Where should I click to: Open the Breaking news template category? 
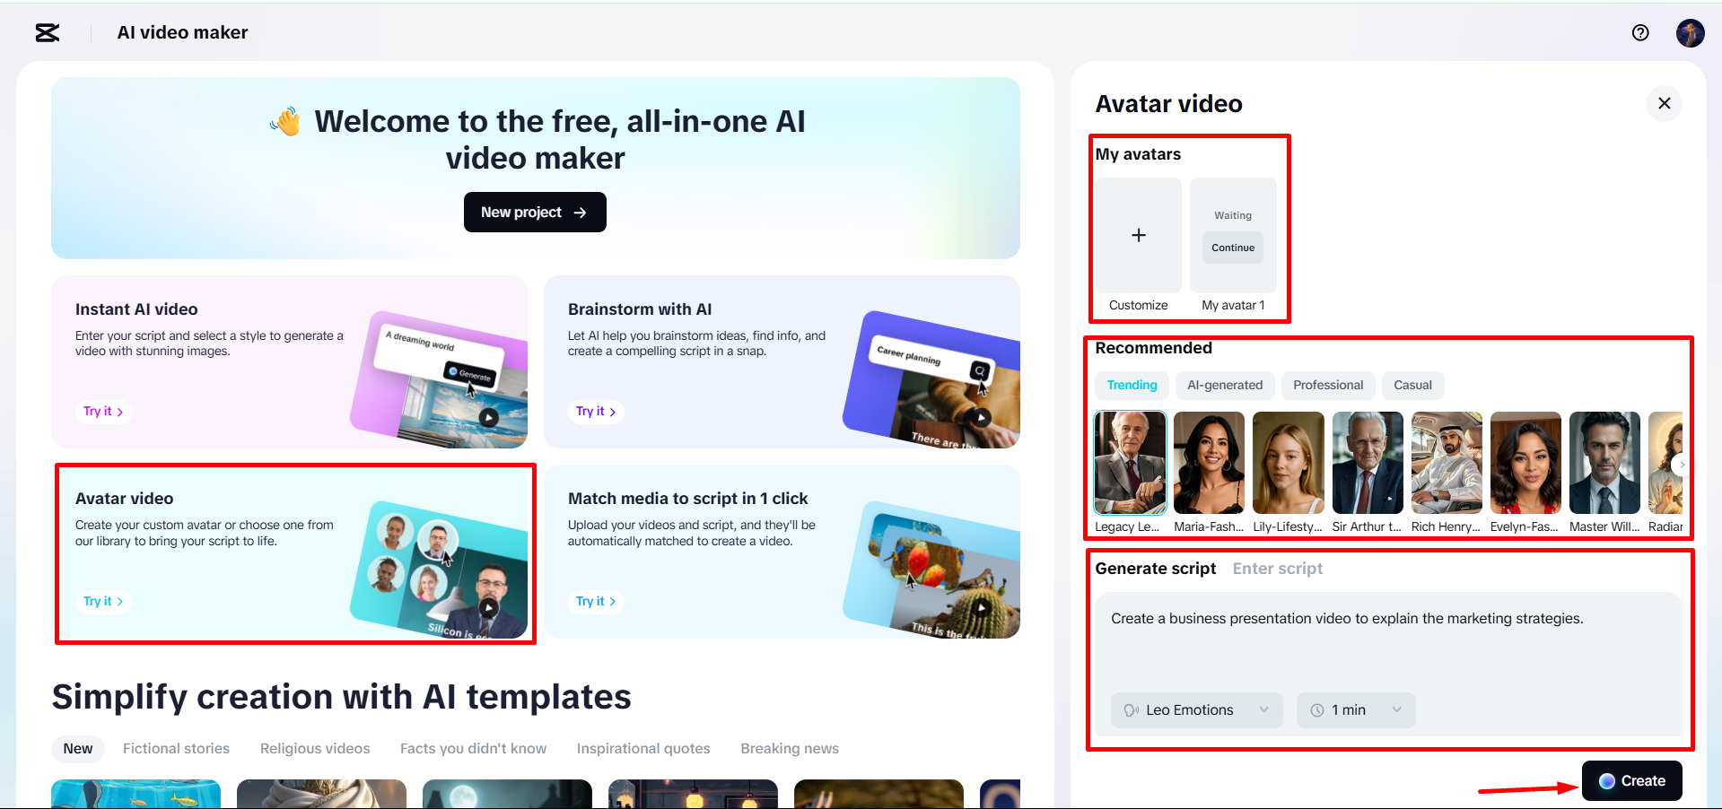pos(789,748)
